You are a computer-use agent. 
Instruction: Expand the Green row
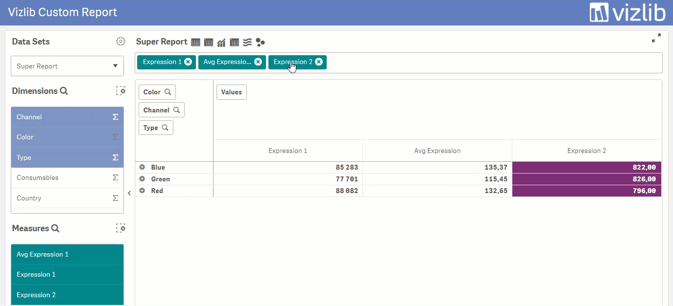point(142,179)
